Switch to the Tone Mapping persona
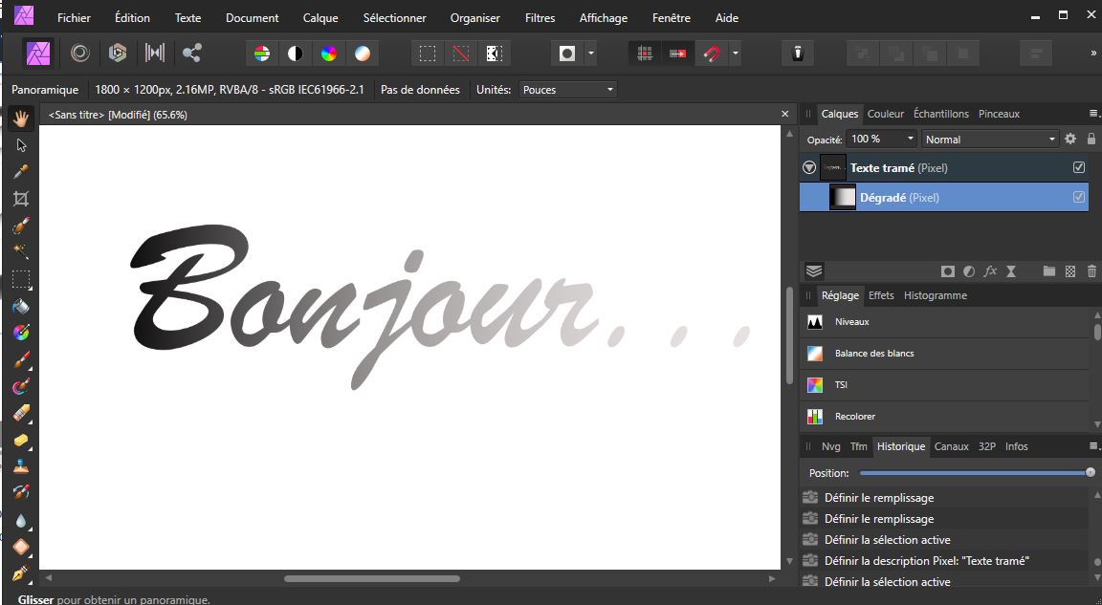 pyautogui.click(x=155, y=54)
